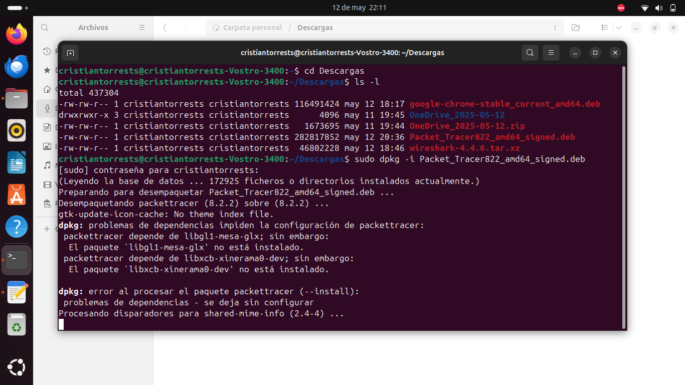Viewport: 685px width, 385px height.
Task: Click the search icon in Archivos window
Action: pos(45,28)
